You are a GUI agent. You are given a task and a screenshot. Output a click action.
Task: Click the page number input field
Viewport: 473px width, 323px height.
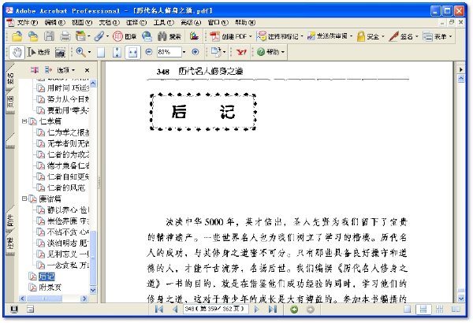click(216, 309)
